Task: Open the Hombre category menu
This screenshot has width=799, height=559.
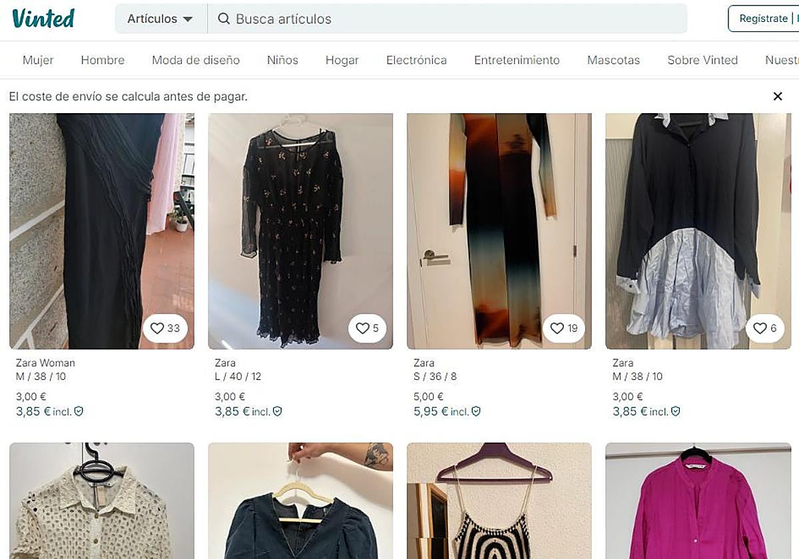Action: tap(103, 60)
